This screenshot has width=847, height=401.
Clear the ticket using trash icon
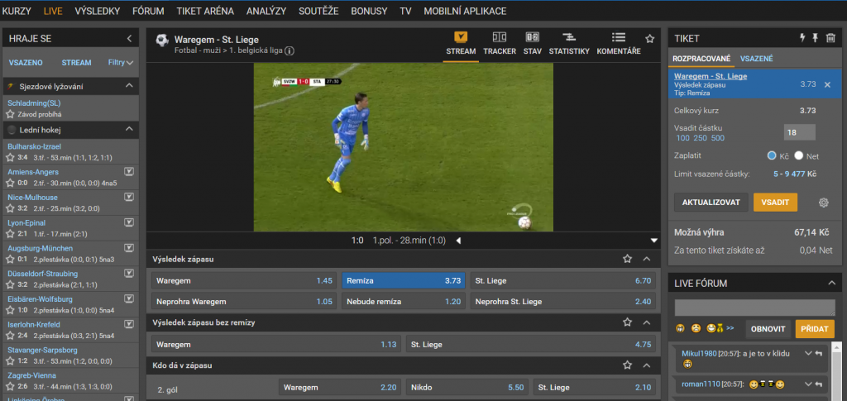[x=830, y=38]
